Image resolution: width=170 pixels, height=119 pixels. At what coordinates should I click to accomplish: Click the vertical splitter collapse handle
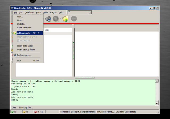73,50
